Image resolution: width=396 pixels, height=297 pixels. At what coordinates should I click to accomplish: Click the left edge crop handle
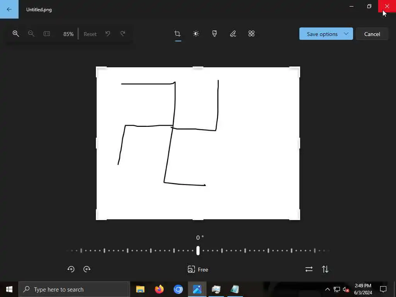point(97,143)
